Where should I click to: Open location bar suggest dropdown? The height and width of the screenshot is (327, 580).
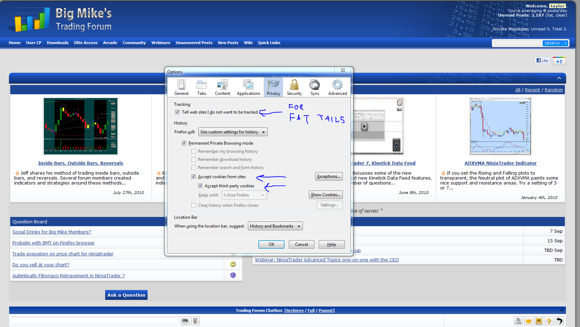click(275, 226)
